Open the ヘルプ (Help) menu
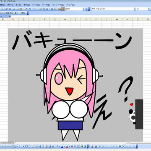Image resolution: width=151 pixels, height=151 pixels. pos(70,5)
